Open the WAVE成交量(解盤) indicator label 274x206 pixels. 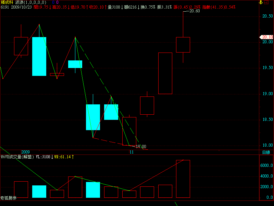(17, 157)
